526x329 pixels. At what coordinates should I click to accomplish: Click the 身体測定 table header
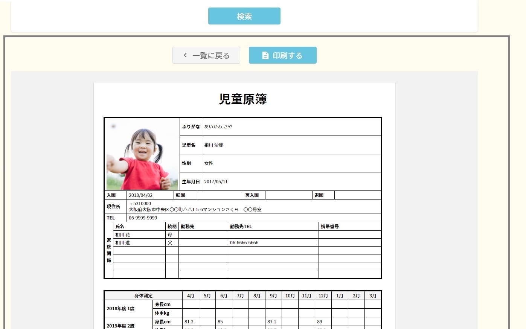tap(143, 295)
